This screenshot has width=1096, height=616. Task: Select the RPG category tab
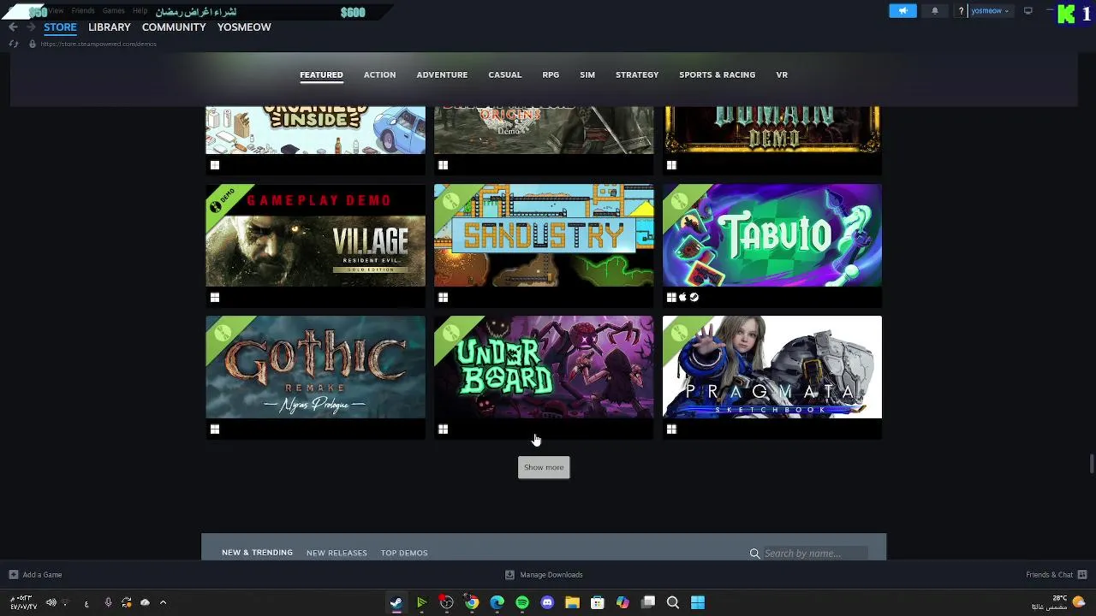(x=551, y=74)
